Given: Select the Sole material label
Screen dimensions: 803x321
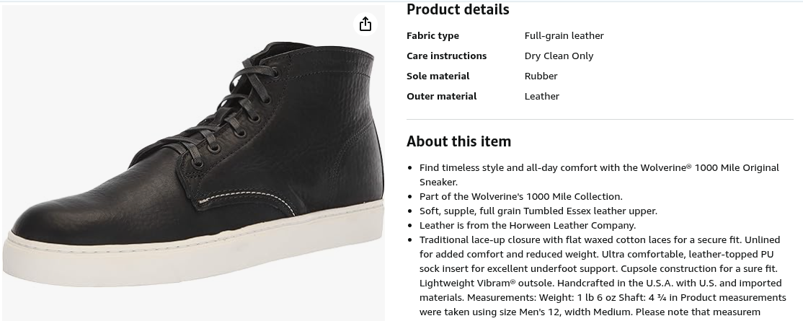Looking at the screenshot, I should point(438,76).
